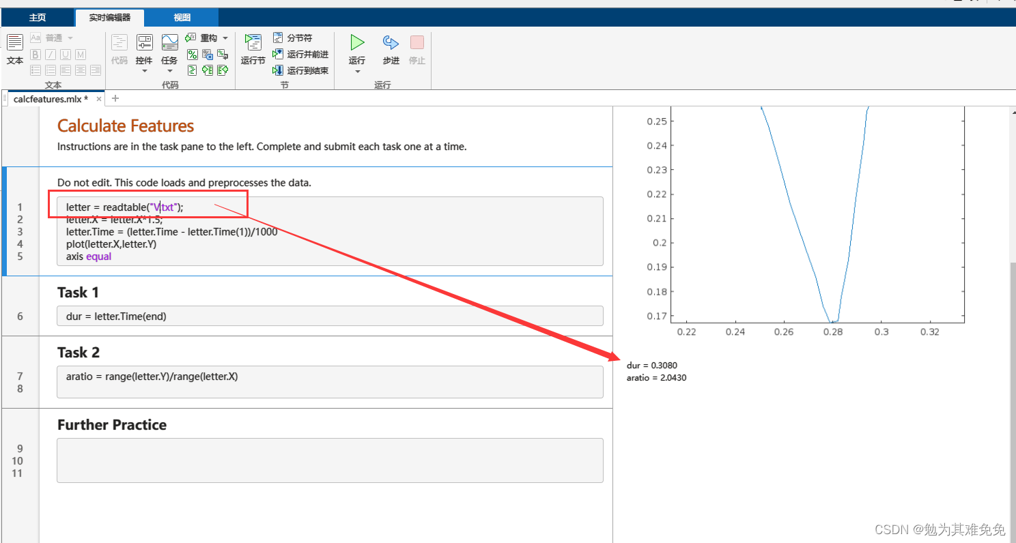Comment selected code with the % icon

pos(192,55)
